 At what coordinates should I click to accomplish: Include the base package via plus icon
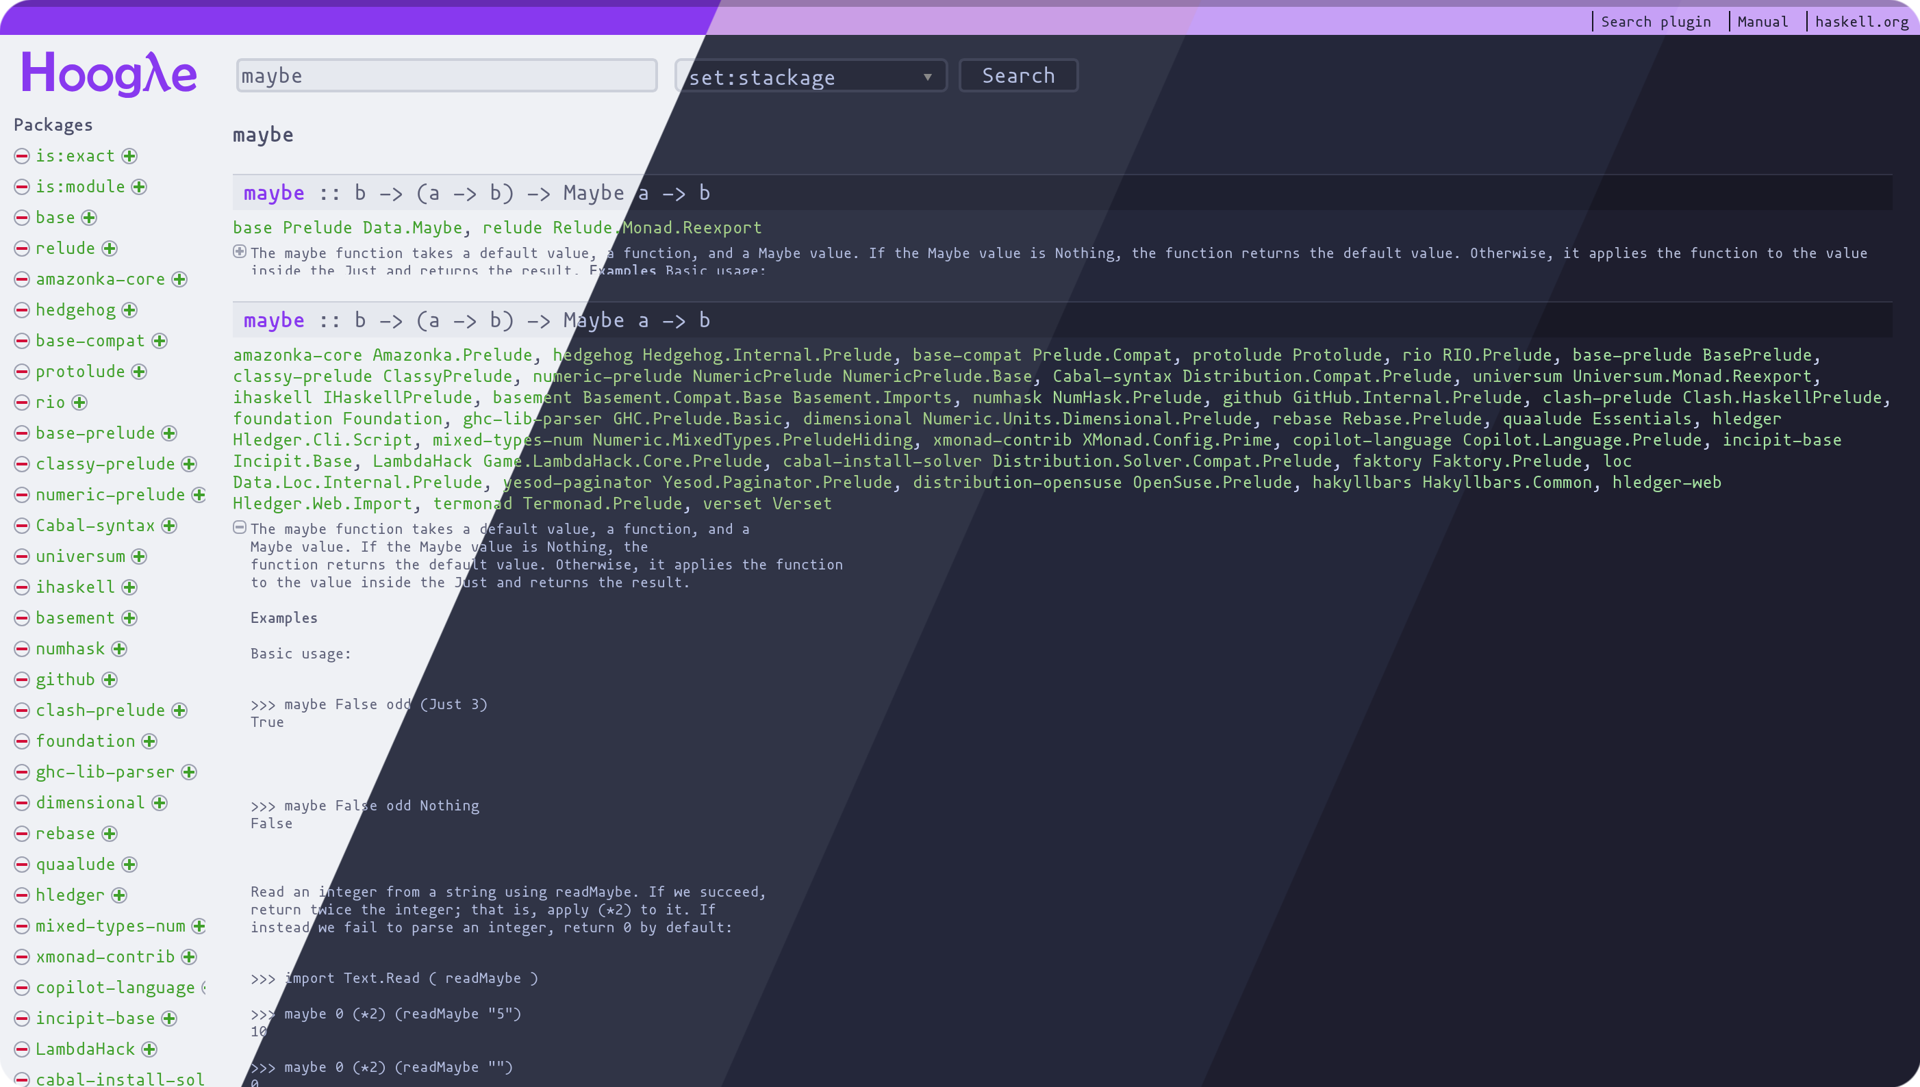pyautogui.click(x=90, y=218)
